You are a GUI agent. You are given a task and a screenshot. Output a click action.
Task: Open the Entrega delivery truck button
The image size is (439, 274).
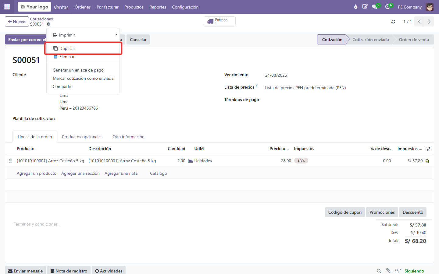pos(220,22)
